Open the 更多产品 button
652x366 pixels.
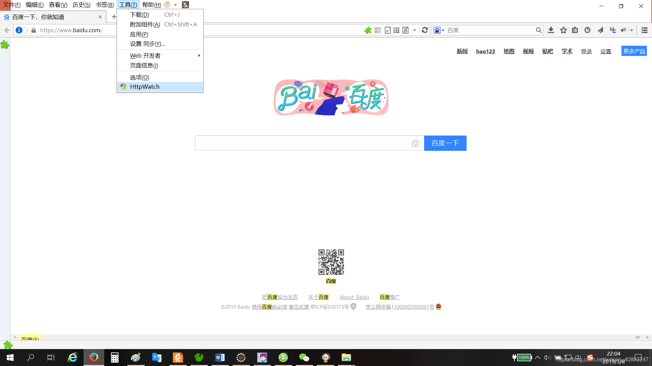click(x=634, y=51)
